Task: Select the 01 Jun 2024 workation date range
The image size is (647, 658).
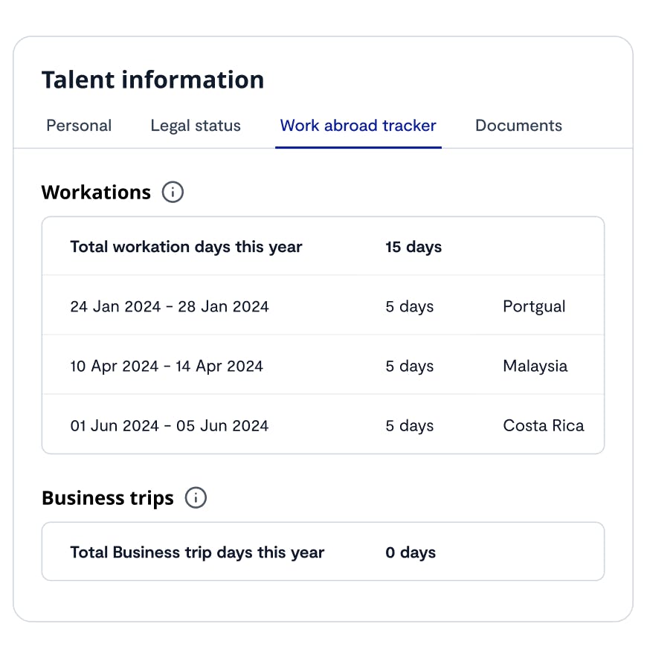Action: 170,426
